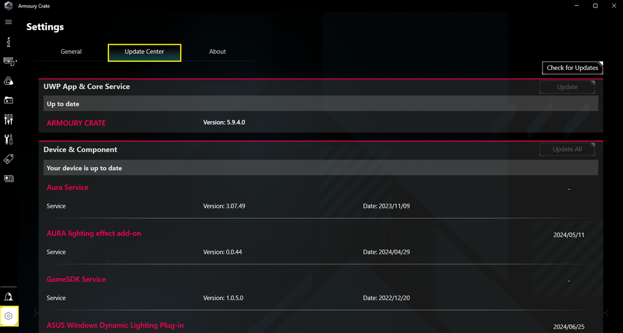Switch to the About tab
The image size is (623, 333).
click(218, 52)
